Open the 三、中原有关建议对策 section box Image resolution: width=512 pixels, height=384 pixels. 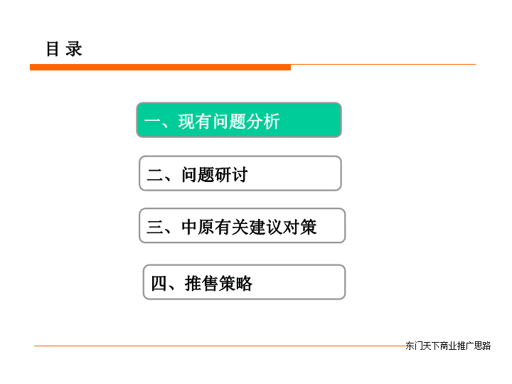[242, 225]
